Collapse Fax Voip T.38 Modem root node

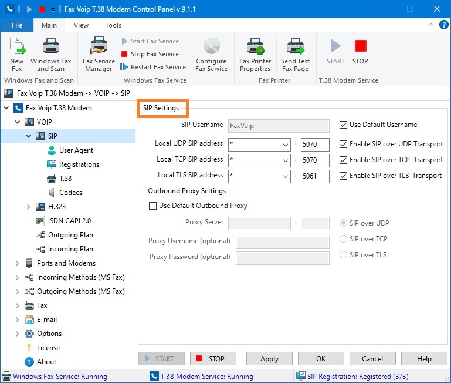point(6,108)
